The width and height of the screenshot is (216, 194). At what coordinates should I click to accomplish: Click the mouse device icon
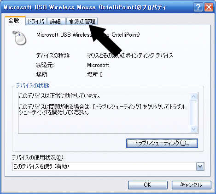point(19,38)
